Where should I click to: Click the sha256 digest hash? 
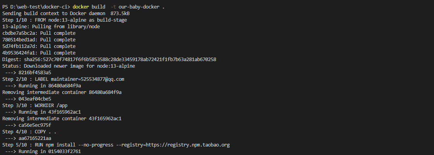(119, 60)
